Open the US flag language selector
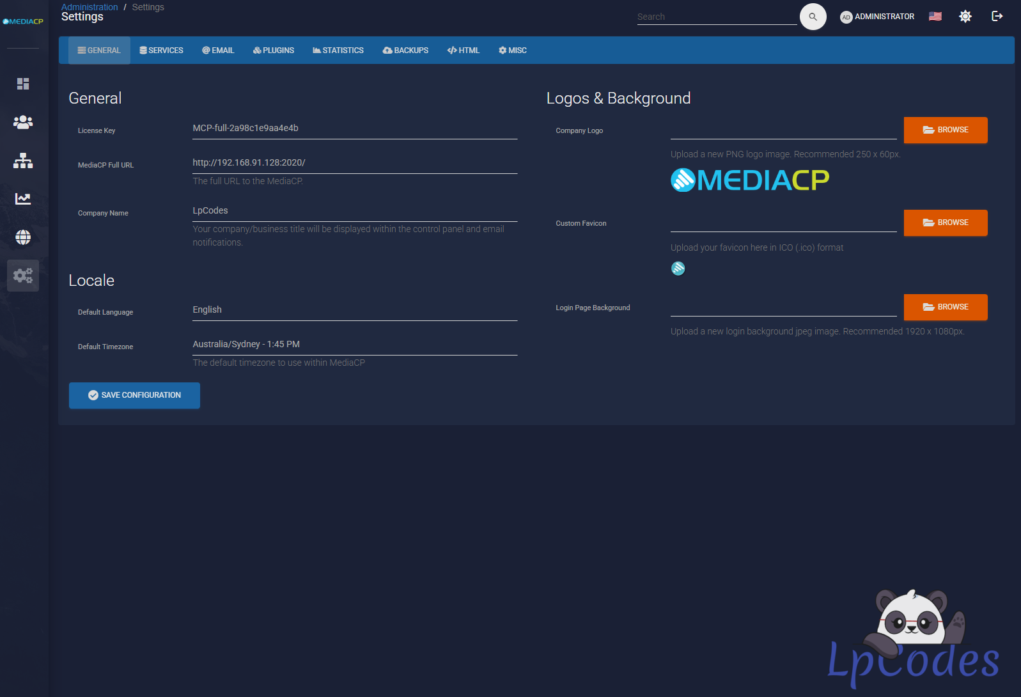 [935, 17]
